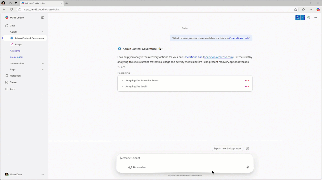322x180 pixels.
Task: Click the Agents section label
Action: (x=14, y=32)
